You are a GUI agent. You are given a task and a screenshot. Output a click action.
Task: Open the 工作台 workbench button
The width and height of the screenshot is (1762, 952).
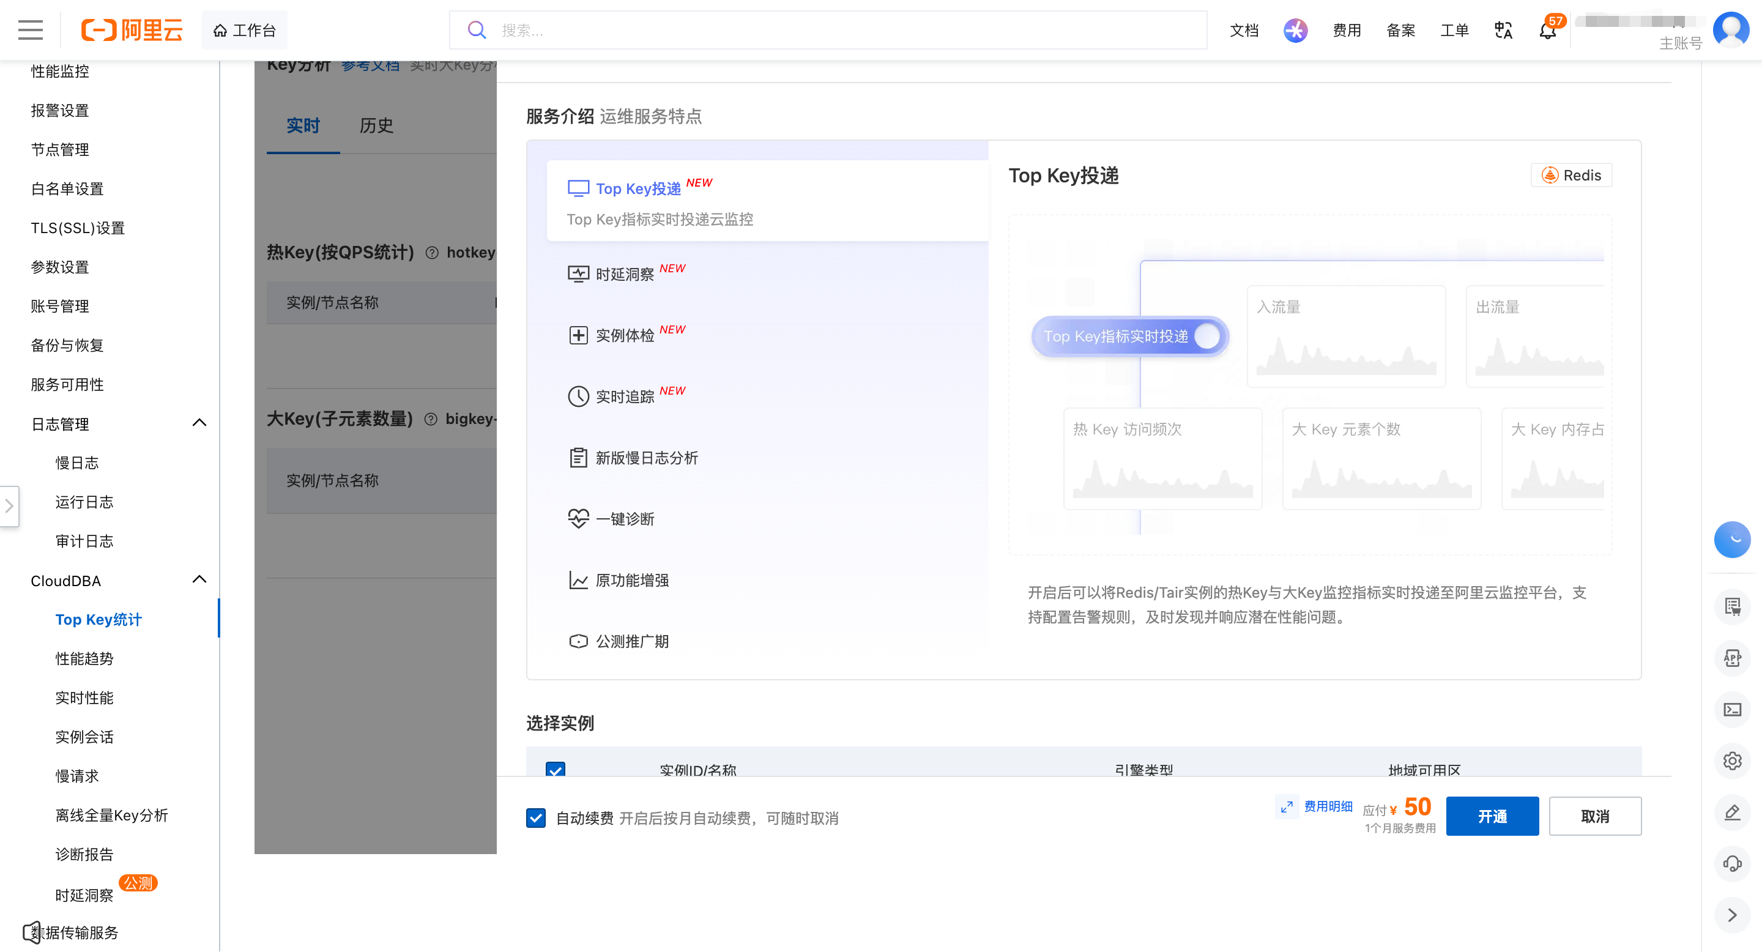pyautogui.click(x=244, y=30)
